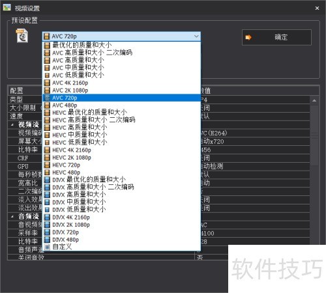Click the CRF row label

tap(23, 158)
